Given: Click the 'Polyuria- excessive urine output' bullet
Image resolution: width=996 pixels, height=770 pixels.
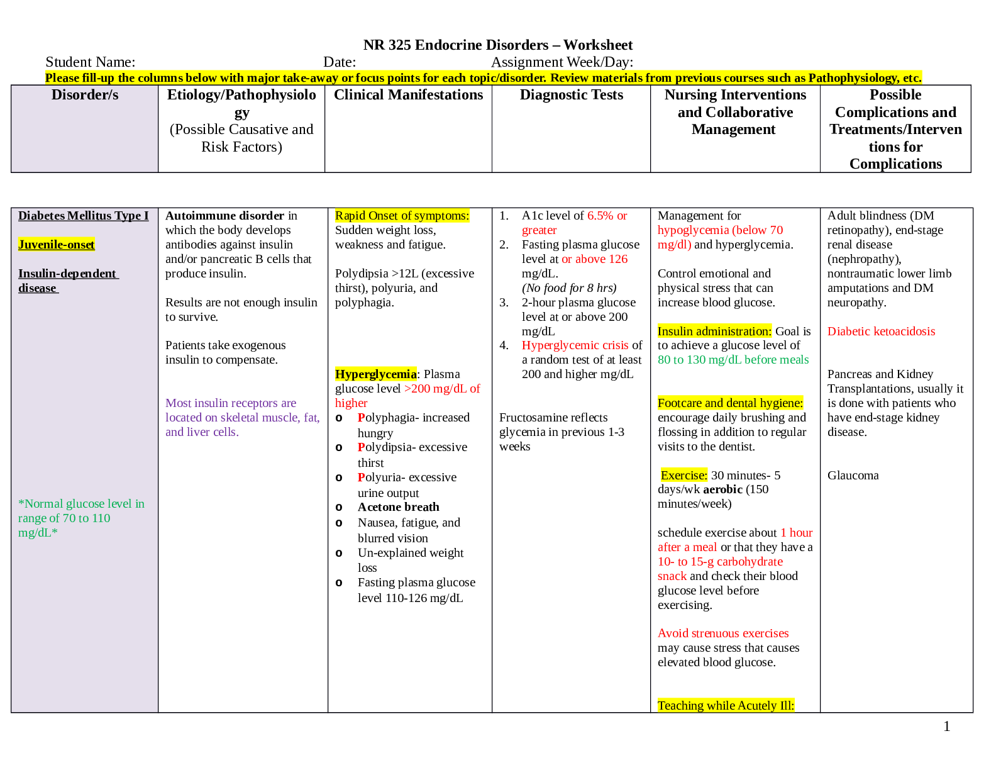Looking at the screenshot, I should (x=407, y=485).
